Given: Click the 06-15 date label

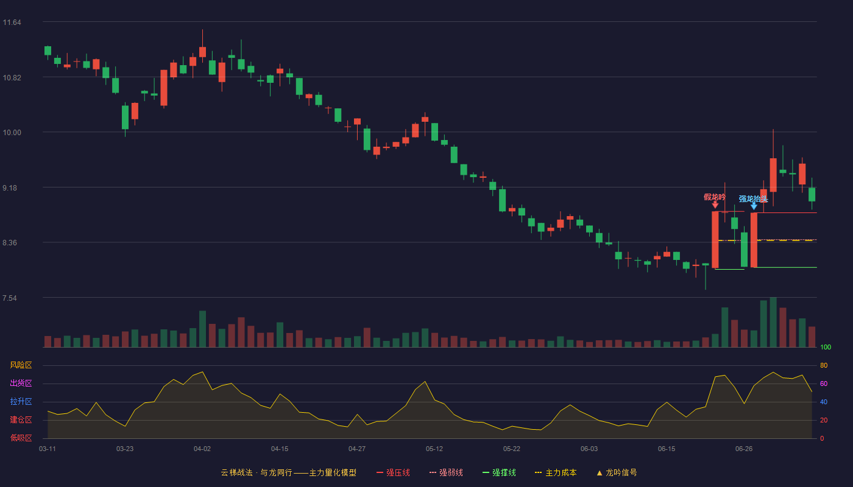Looking at the screenshot, I should [667, 449].
